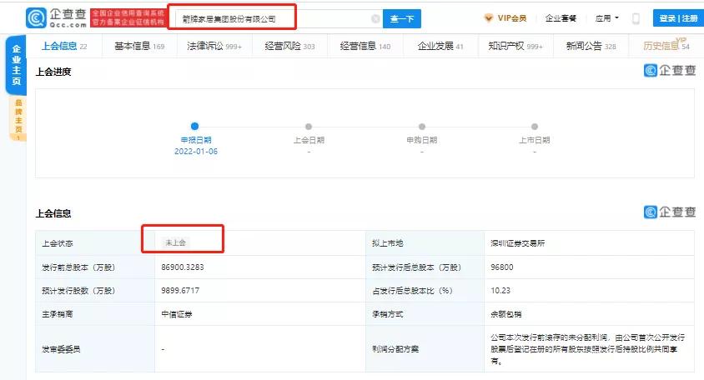Click the 主承销商 label
The image size is (704, 380).
coord(57,314)
